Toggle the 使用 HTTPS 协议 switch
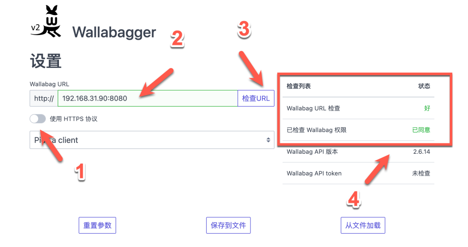 click(x=38, y=119)
